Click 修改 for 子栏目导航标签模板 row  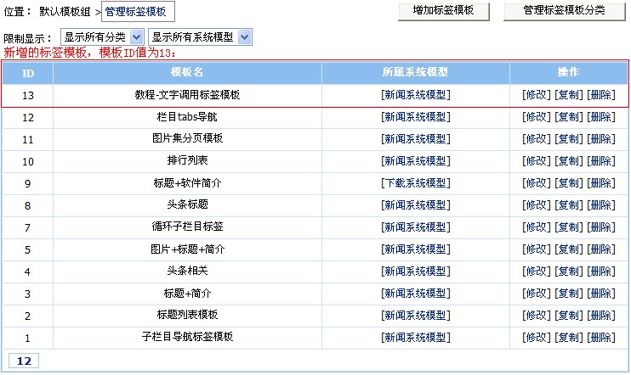point(536,338)
